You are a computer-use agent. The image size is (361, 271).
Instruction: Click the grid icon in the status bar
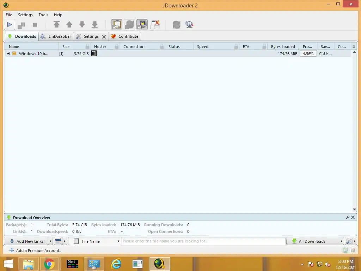tap(353, 250)
